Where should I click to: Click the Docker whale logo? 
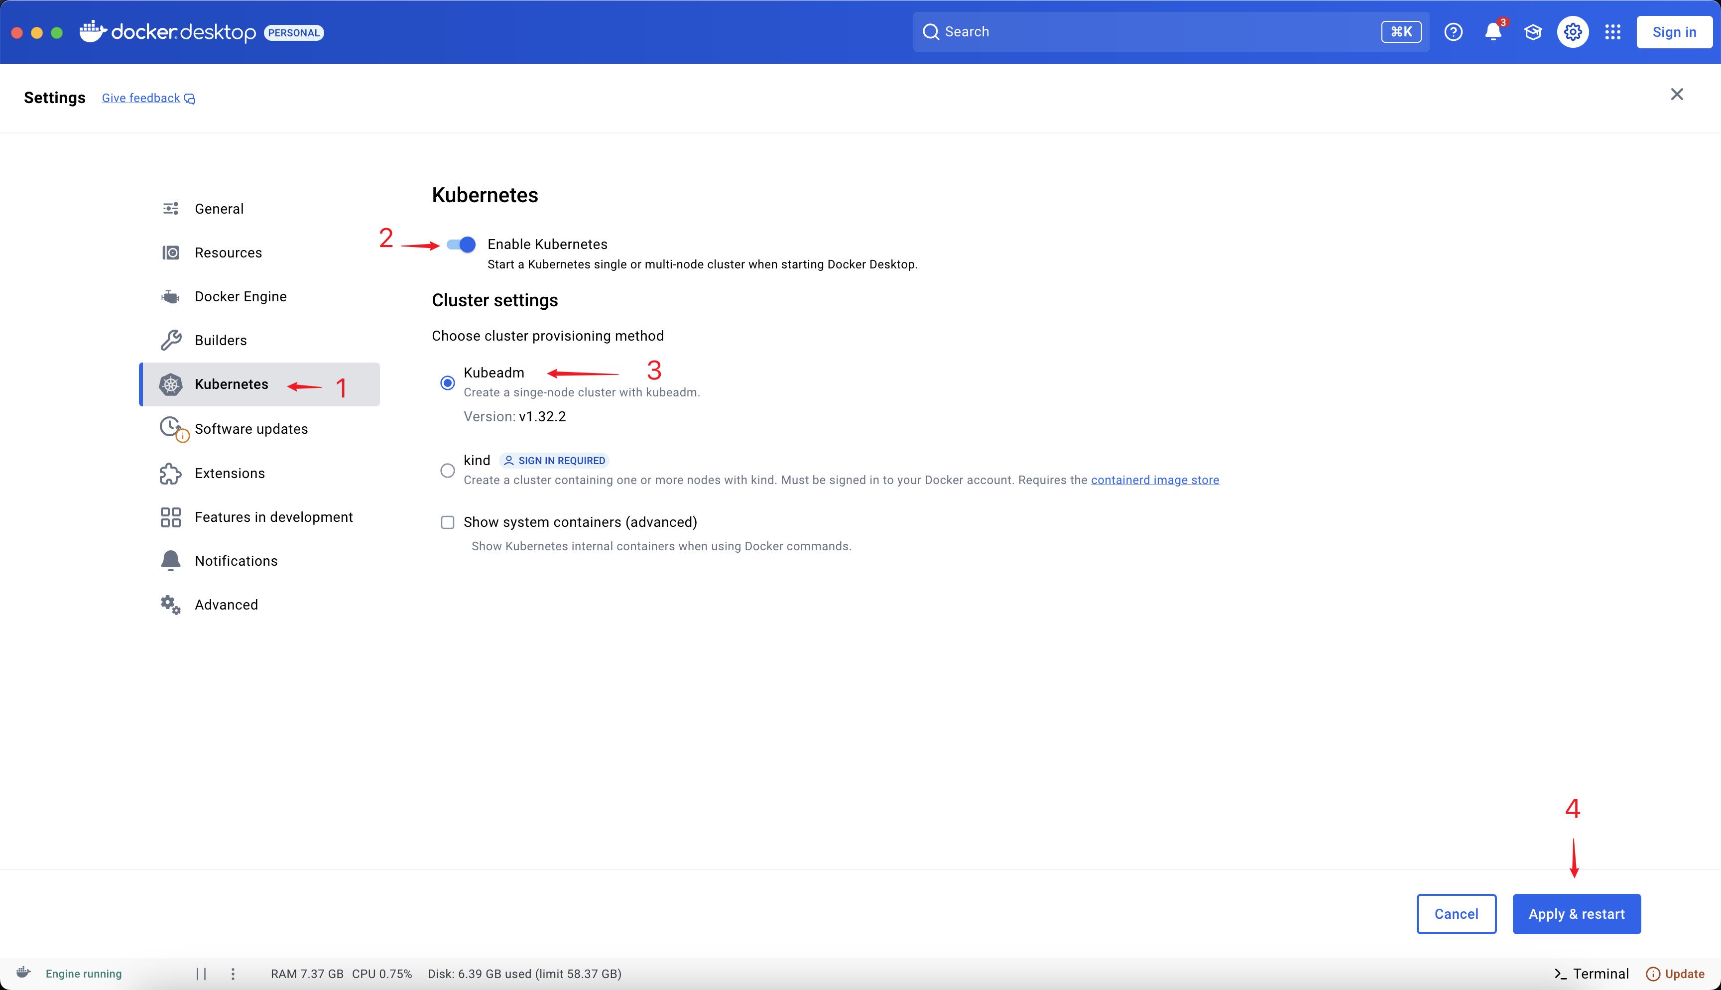click(x=93, y=31)
